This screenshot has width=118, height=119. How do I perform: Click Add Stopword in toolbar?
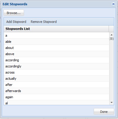click(x=16, y=22)
